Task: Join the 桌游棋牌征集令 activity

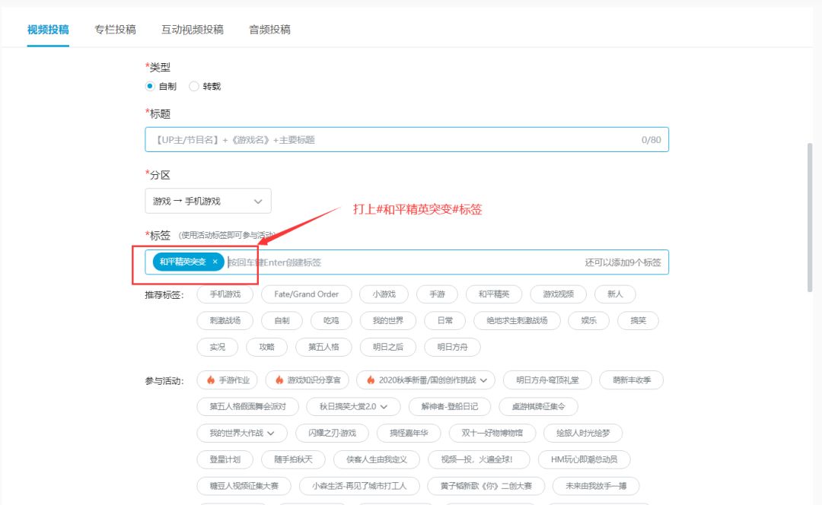Action: pyautogui.click(x=538, y=407)
